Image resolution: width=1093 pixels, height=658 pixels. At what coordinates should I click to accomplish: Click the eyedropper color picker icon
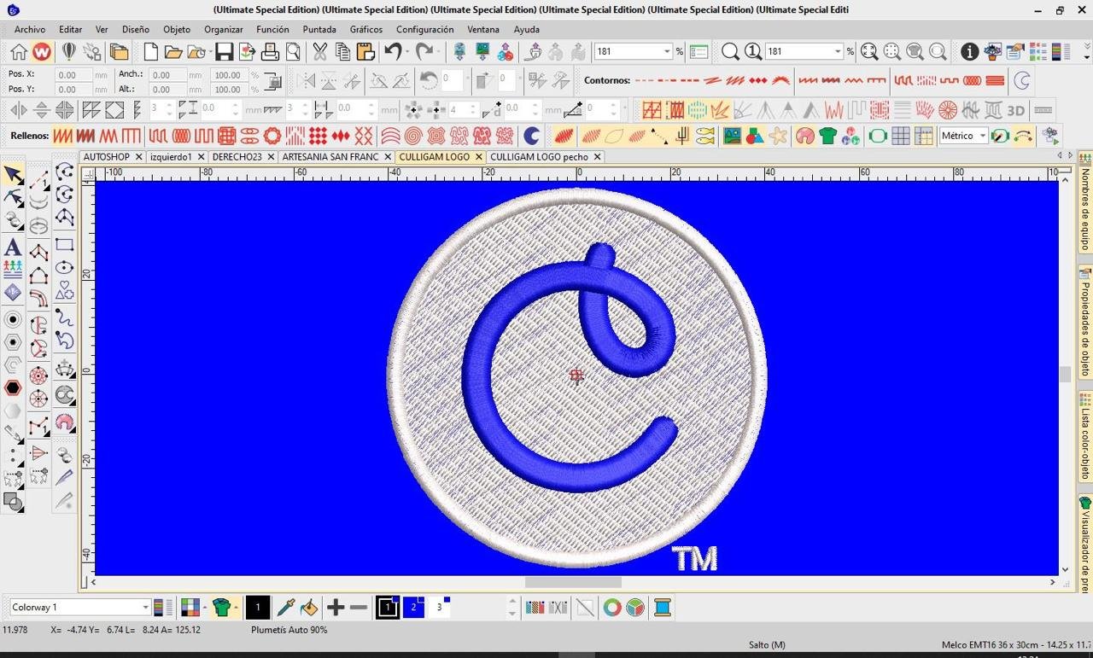point(285,608)
